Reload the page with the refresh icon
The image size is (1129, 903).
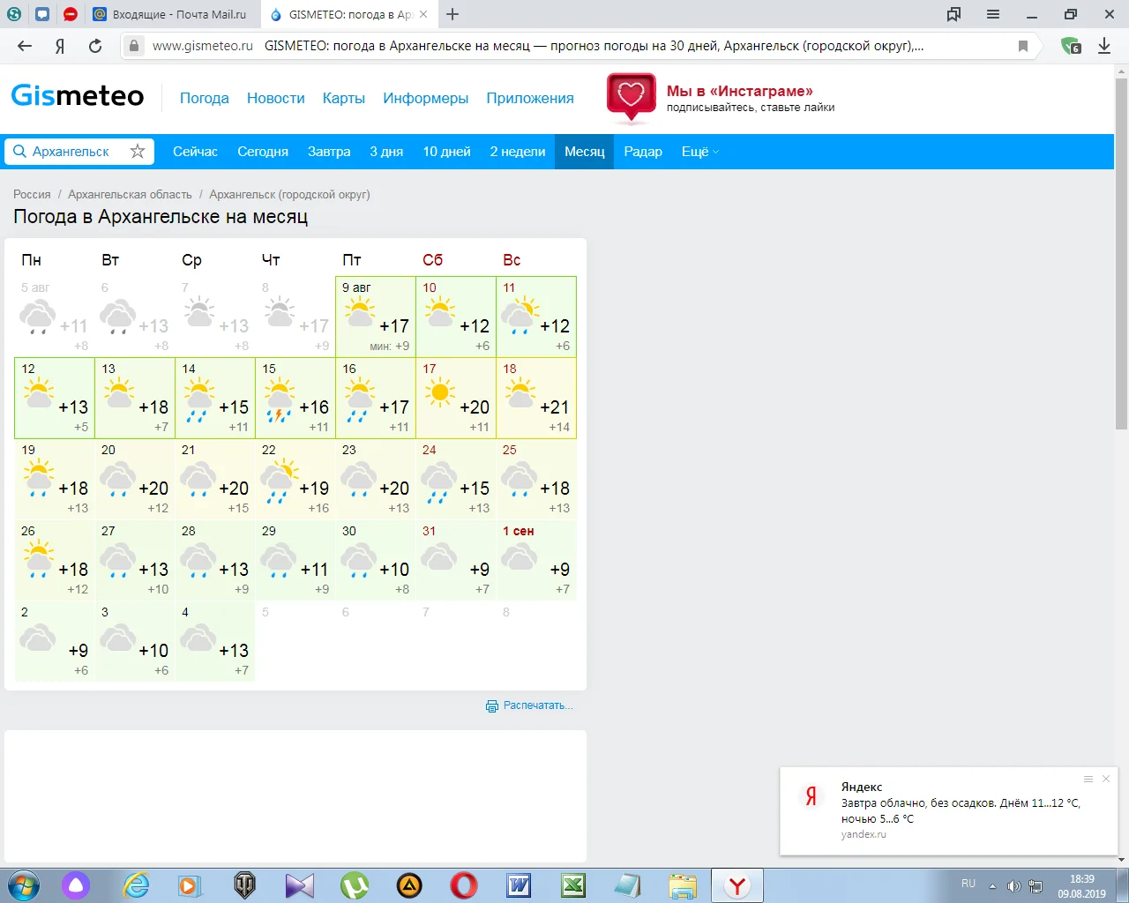(x=95, y=46)
